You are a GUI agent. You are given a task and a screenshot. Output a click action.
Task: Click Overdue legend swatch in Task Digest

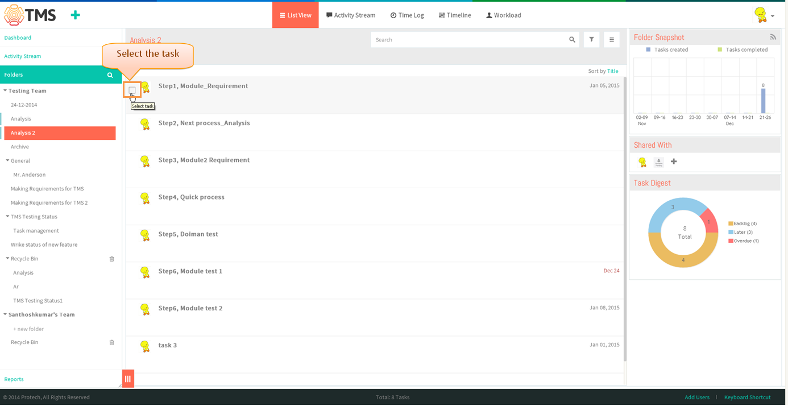[731, 241]
